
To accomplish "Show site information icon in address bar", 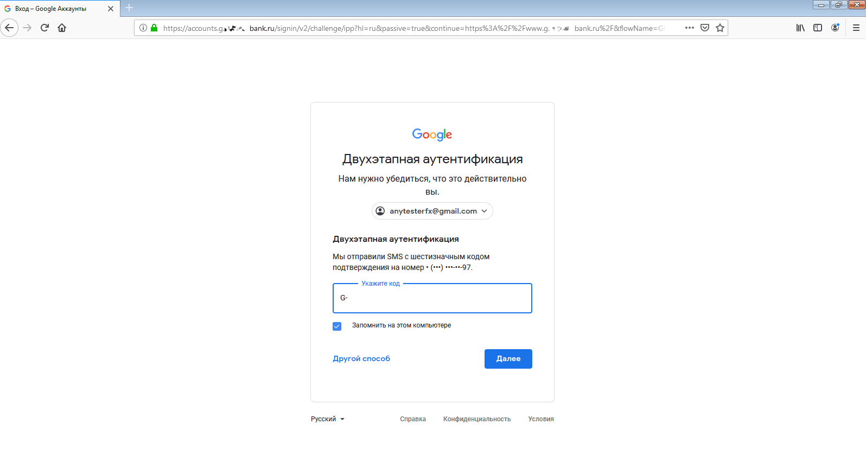I will 143,28.
